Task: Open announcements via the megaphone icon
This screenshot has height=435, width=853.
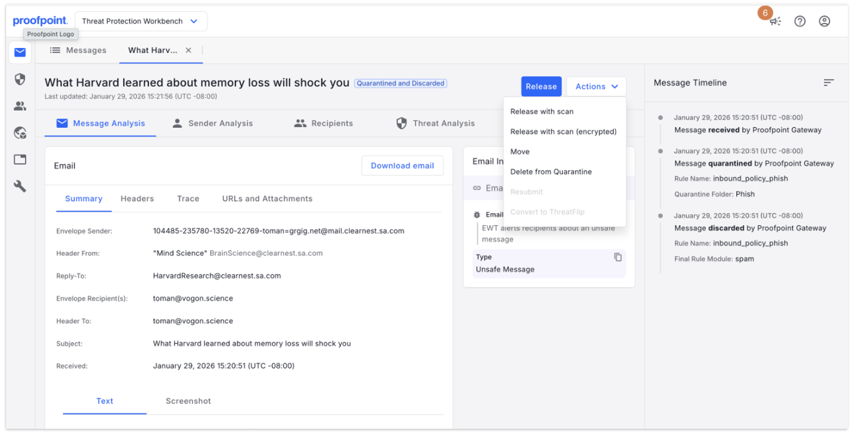Action: [775, 21]
